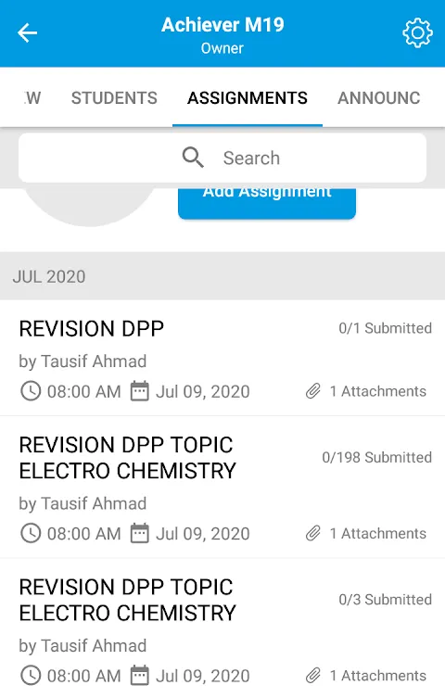
Task: Open the REVISION DPP assignment
Action: [x=222, y=358]
